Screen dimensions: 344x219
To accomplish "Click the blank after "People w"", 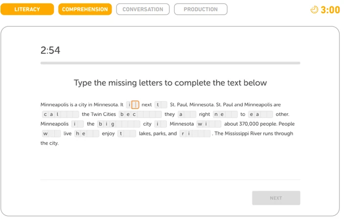I will click(x=51, y=133).
